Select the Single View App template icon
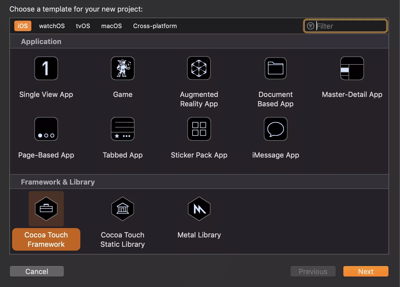The height and width of the screenshot is (287, 400). pyautogui.click(x=46, y=68)
